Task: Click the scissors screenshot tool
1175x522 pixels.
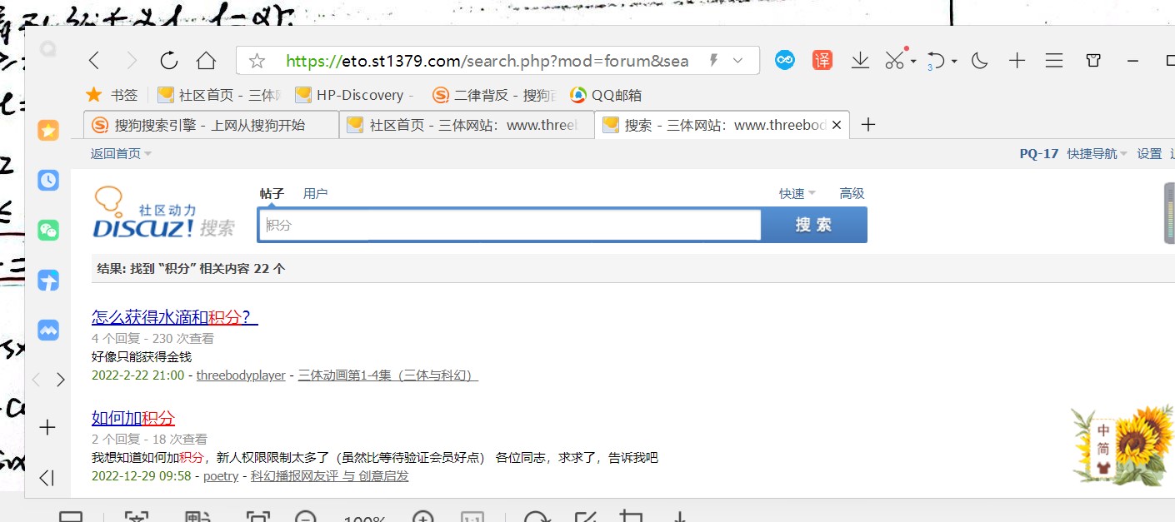Action: point(894,60)
